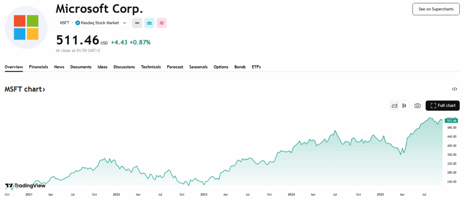Click the 511.46 price label on axis

tap(451, 120)
